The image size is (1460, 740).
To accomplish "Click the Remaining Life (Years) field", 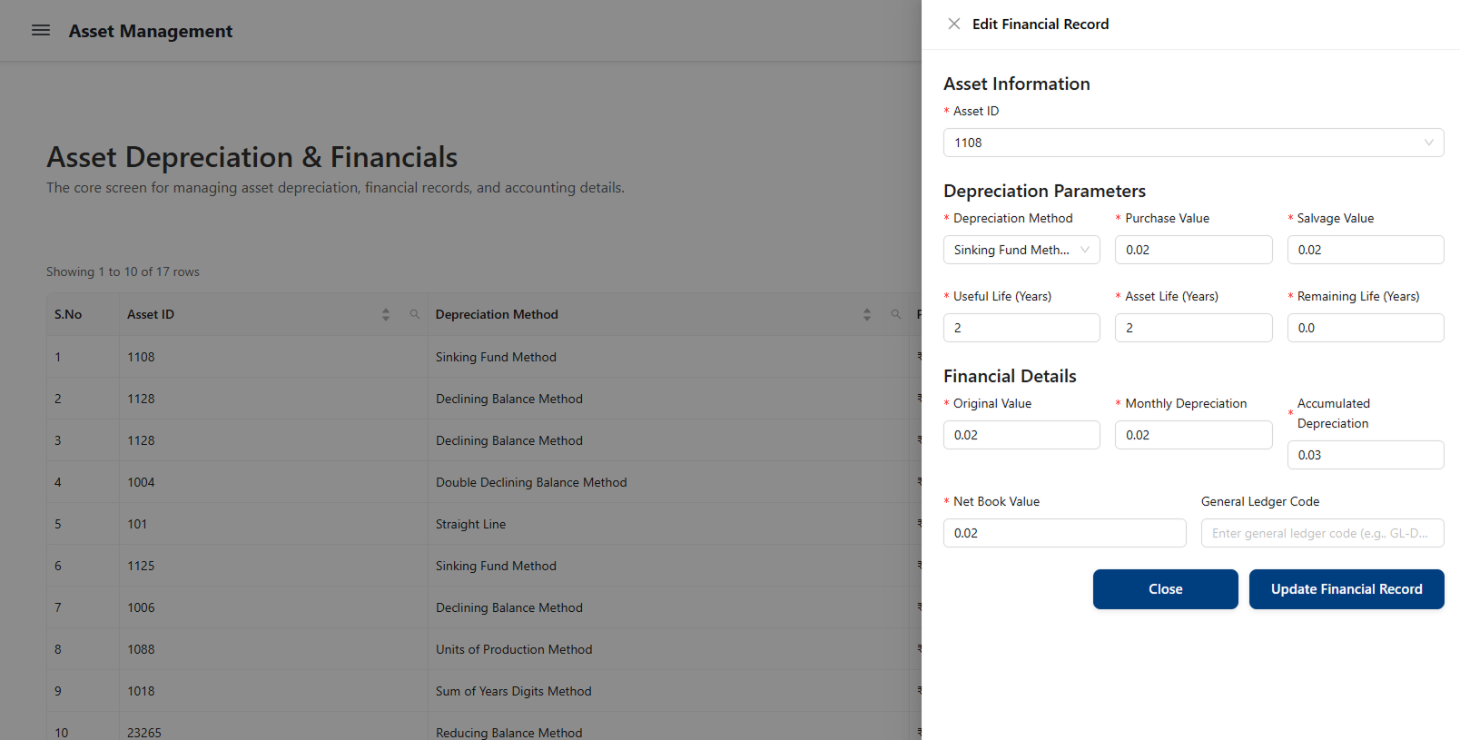I will (1365, 328).
